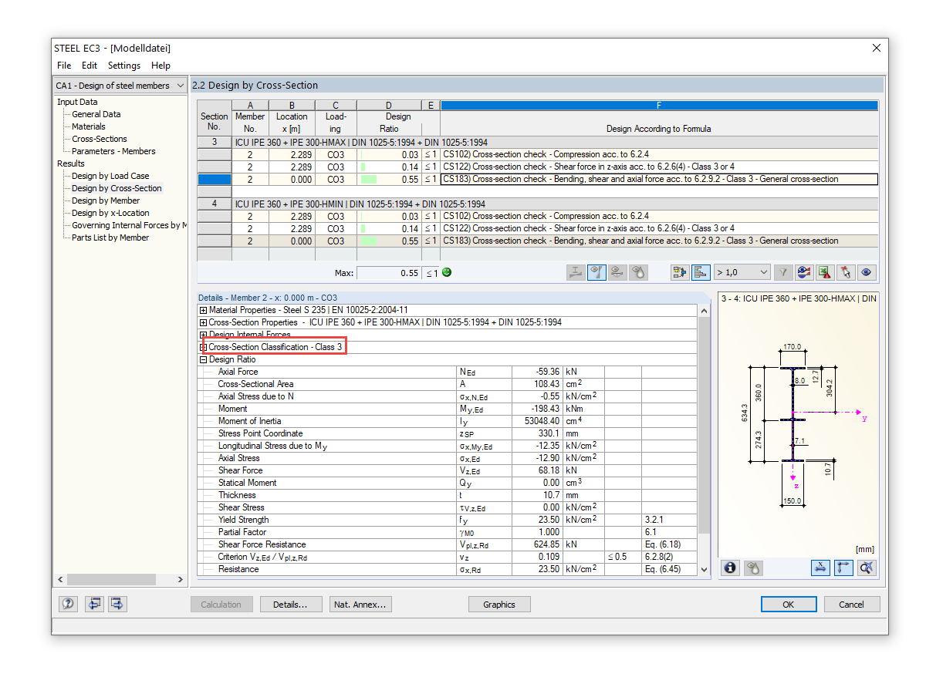
Task: Click the help question mark icon
Action: tap(69, 605)
